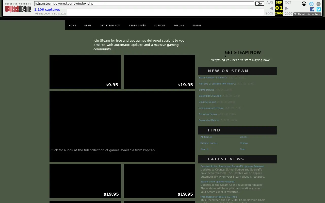Share capture on Twitter icon
This screenshot has height=203, width=325.
319,9
